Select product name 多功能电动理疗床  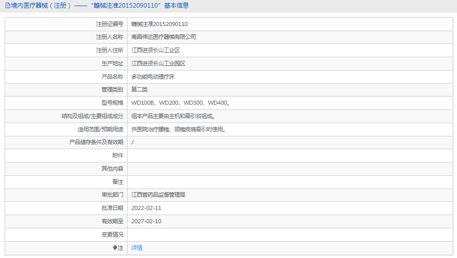tap(153, 77)
